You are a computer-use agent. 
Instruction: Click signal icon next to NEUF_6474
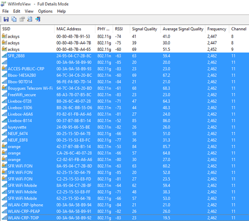point(4,133)
